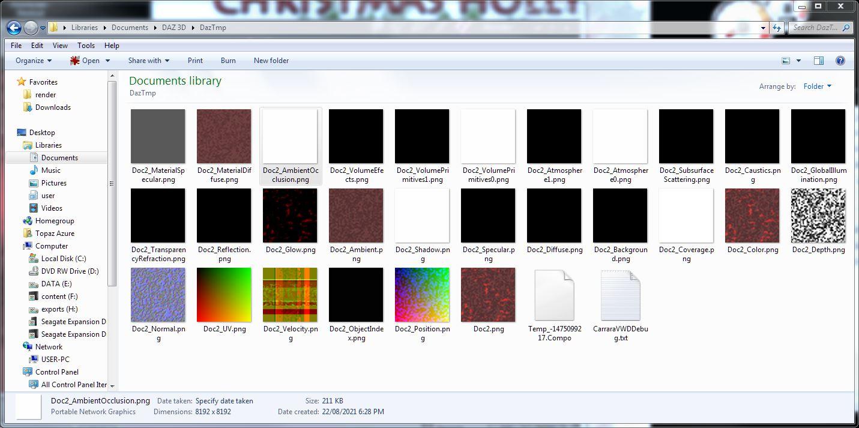
Task: Open Control Panel in navigation pane
Action: 57,372
